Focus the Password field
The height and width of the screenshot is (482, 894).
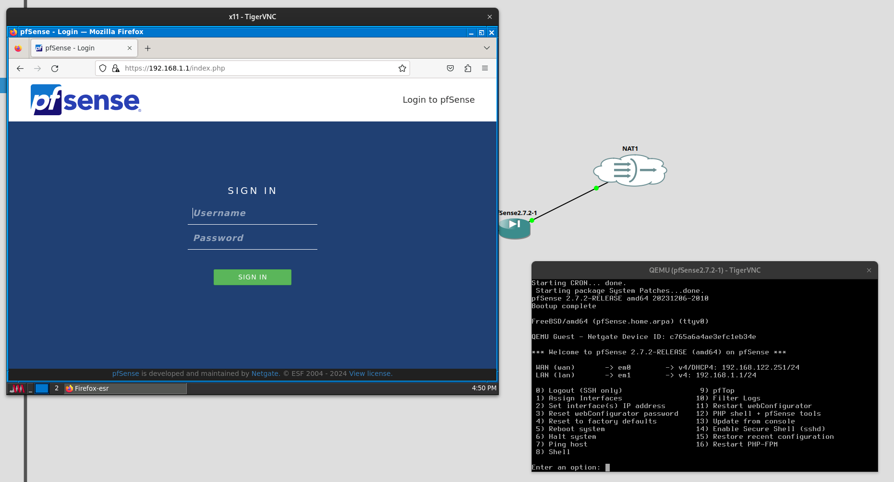click(x=253, y=238)
